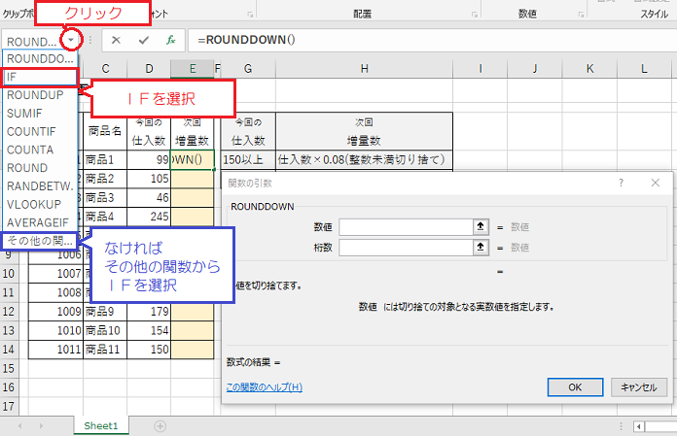Click OK in the function arguments dialog
This screenshot has width=677, height=436.
575,387
